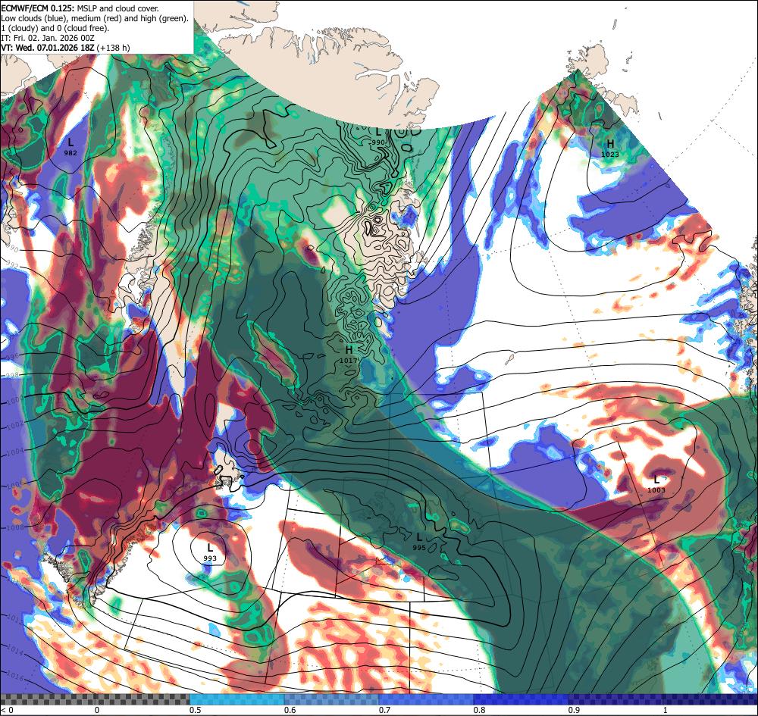Click the 998 isobar label
The image size is (758, 716).
(x=13, y=375)
